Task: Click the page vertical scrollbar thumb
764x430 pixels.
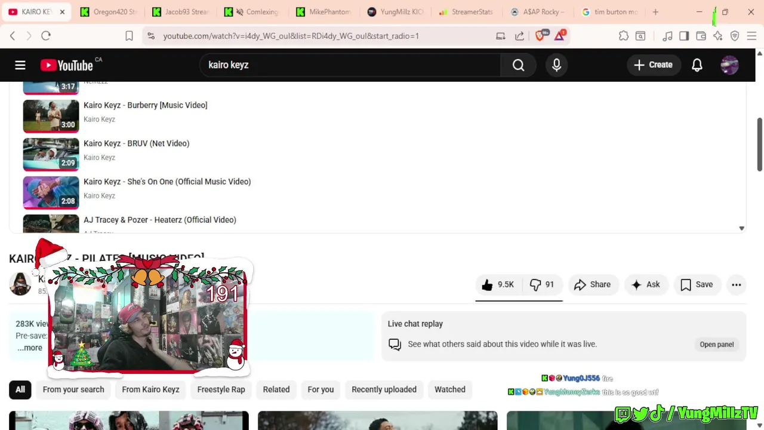Action: [x=759, y=144]
